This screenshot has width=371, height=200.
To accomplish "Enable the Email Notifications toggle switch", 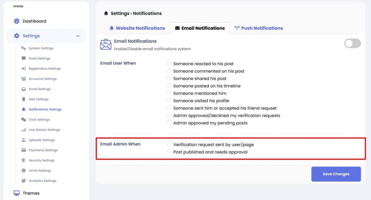I will [x=352, y=43].
